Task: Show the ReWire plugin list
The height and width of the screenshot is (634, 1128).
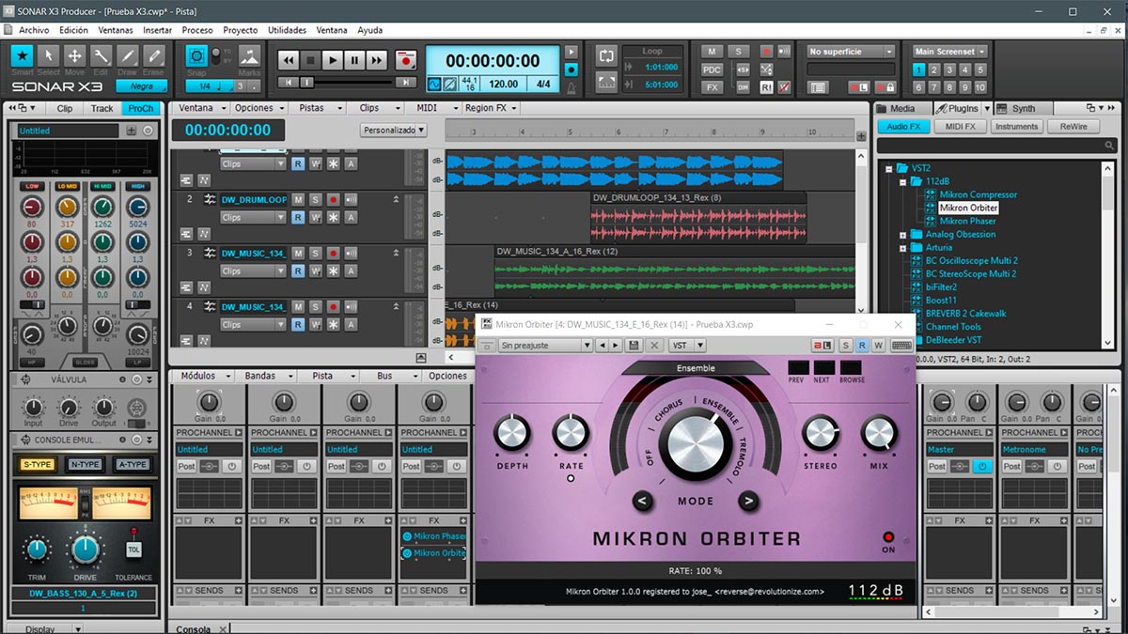Action: tap(1073, 127)
